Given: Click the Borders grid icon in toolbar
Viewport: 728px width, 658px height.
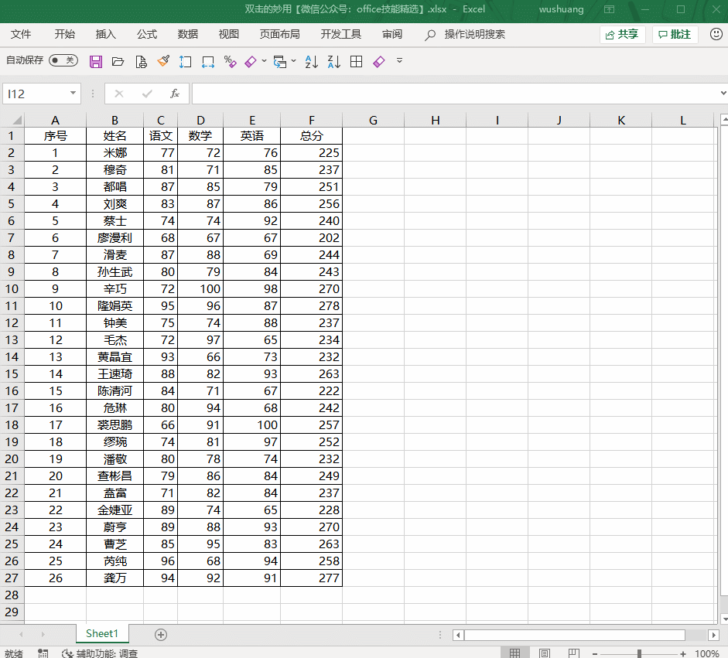Looking at the screenshot, I should click(357, 61).
